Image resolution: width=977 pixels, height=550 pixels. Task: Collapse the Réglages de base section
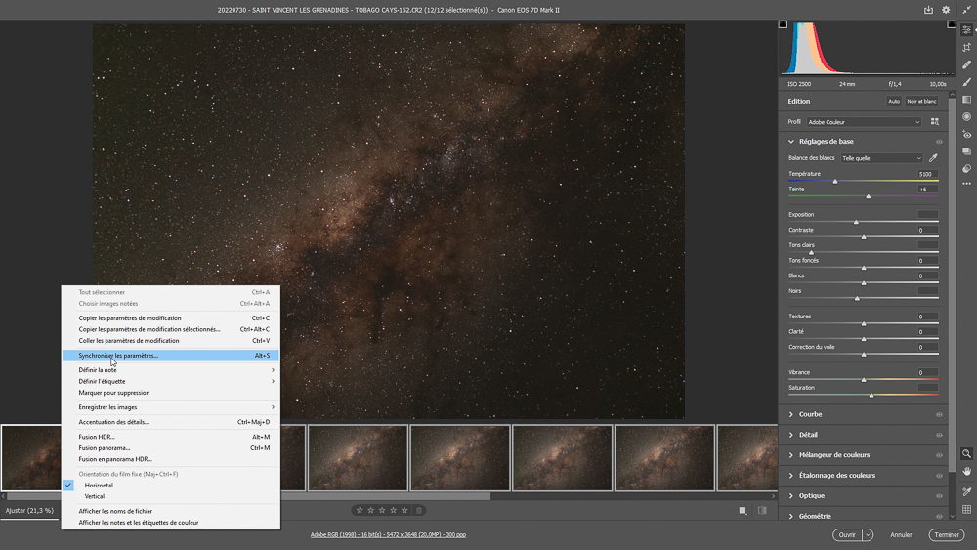tap(791, 142)
